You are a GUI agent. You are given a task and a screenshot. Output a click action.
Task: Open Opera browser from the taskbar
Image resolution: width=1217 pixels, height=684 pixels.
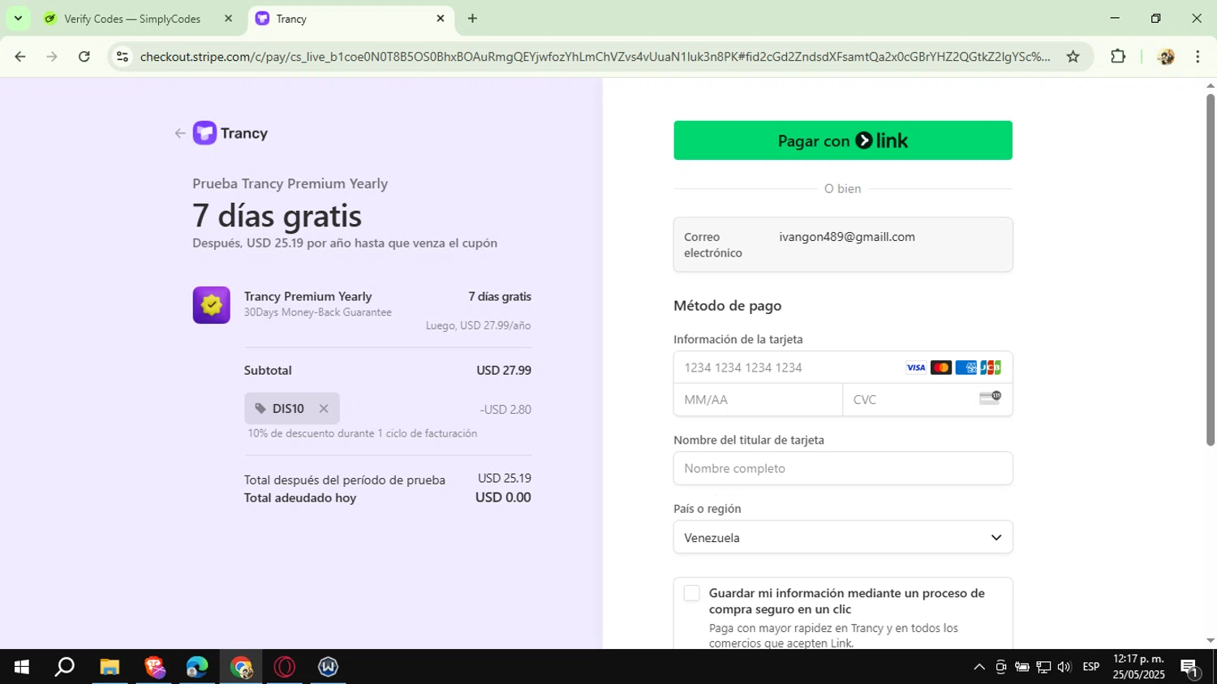click(x=285, y=667)
